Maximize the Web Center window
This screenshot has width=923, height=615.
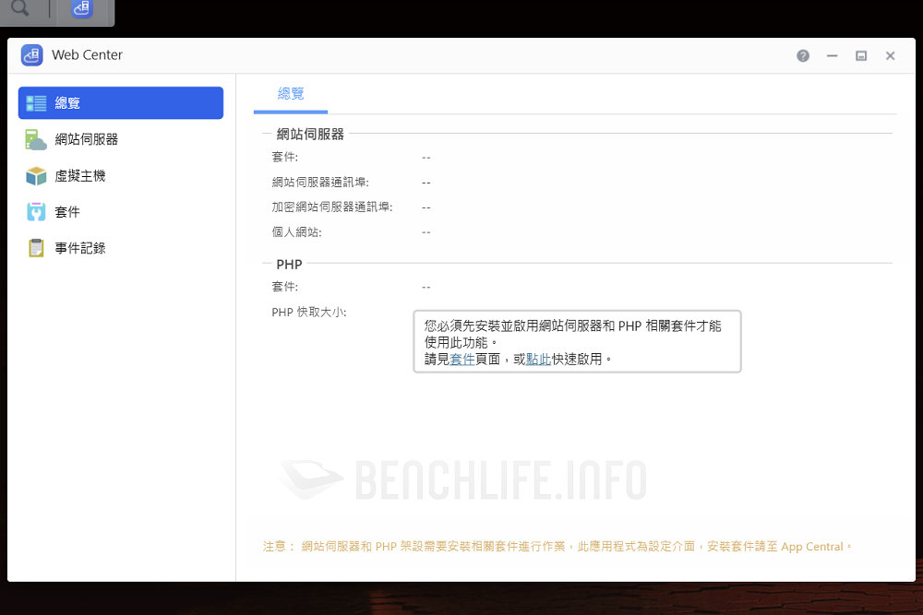[861, 55]
